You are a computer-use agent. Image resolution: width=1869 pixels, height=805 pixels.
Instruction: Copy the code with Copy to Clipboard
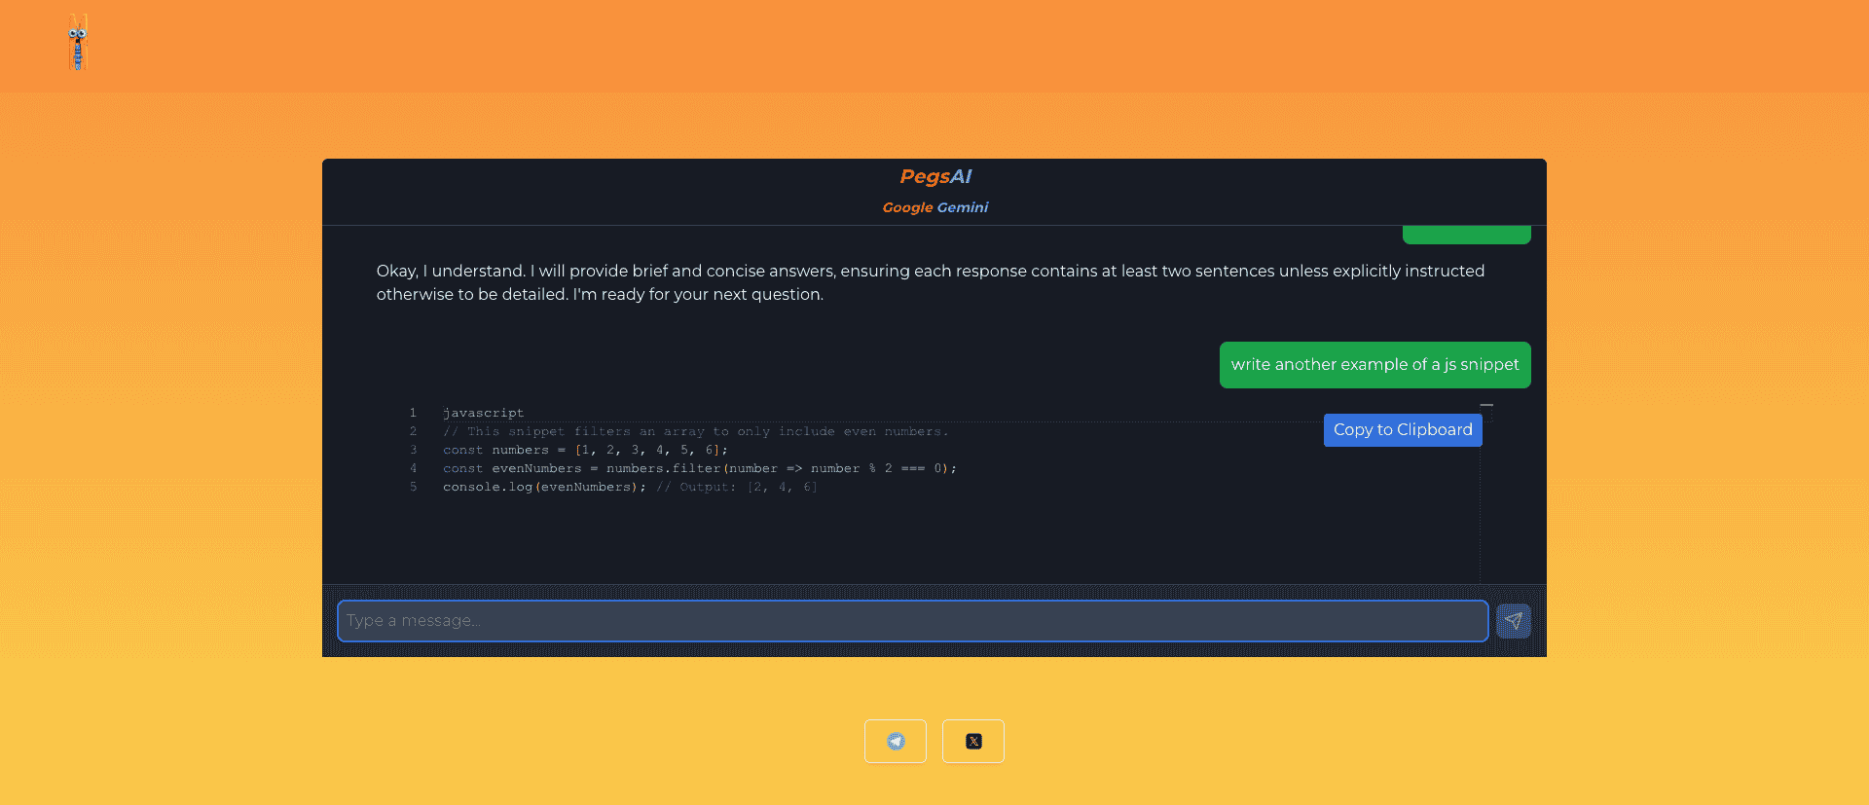[x=1403, y=430]
